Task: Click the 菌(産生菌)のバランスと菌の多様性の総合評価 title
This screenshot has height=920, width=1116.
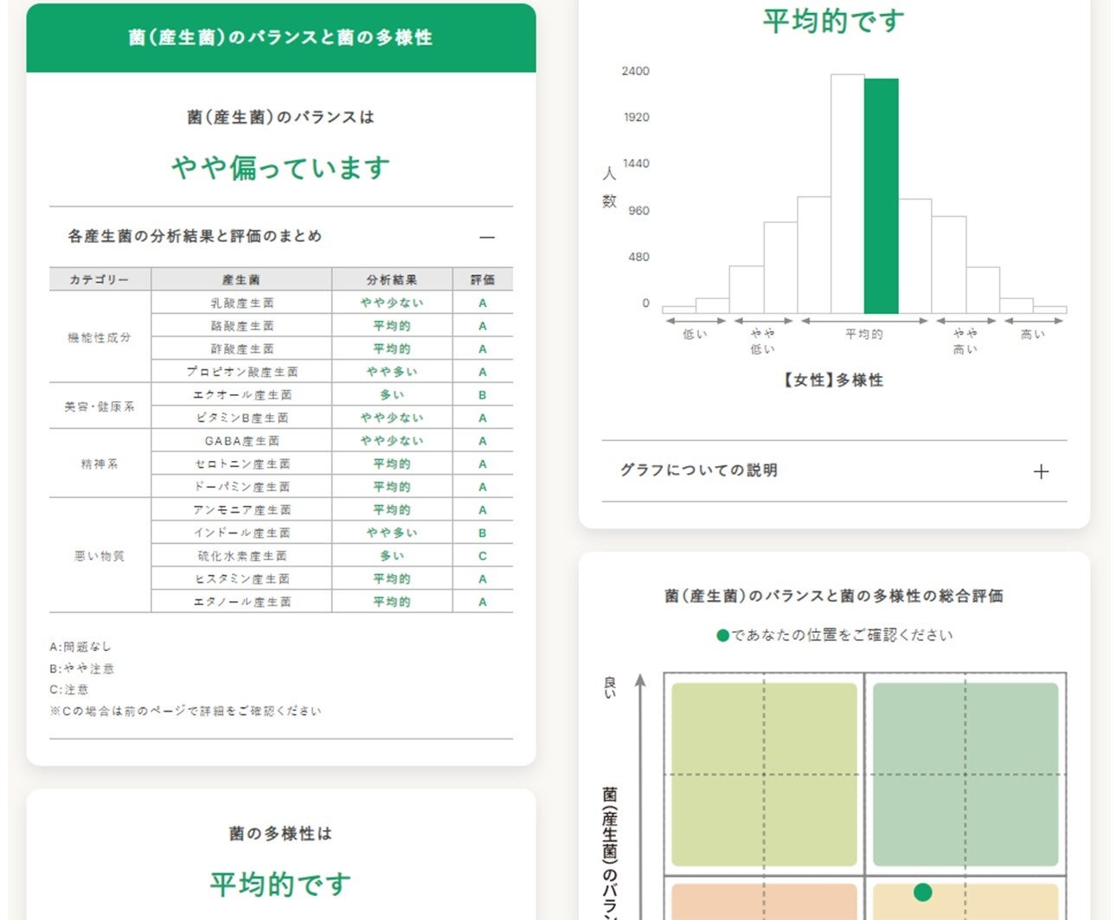Action: [834, 596]
